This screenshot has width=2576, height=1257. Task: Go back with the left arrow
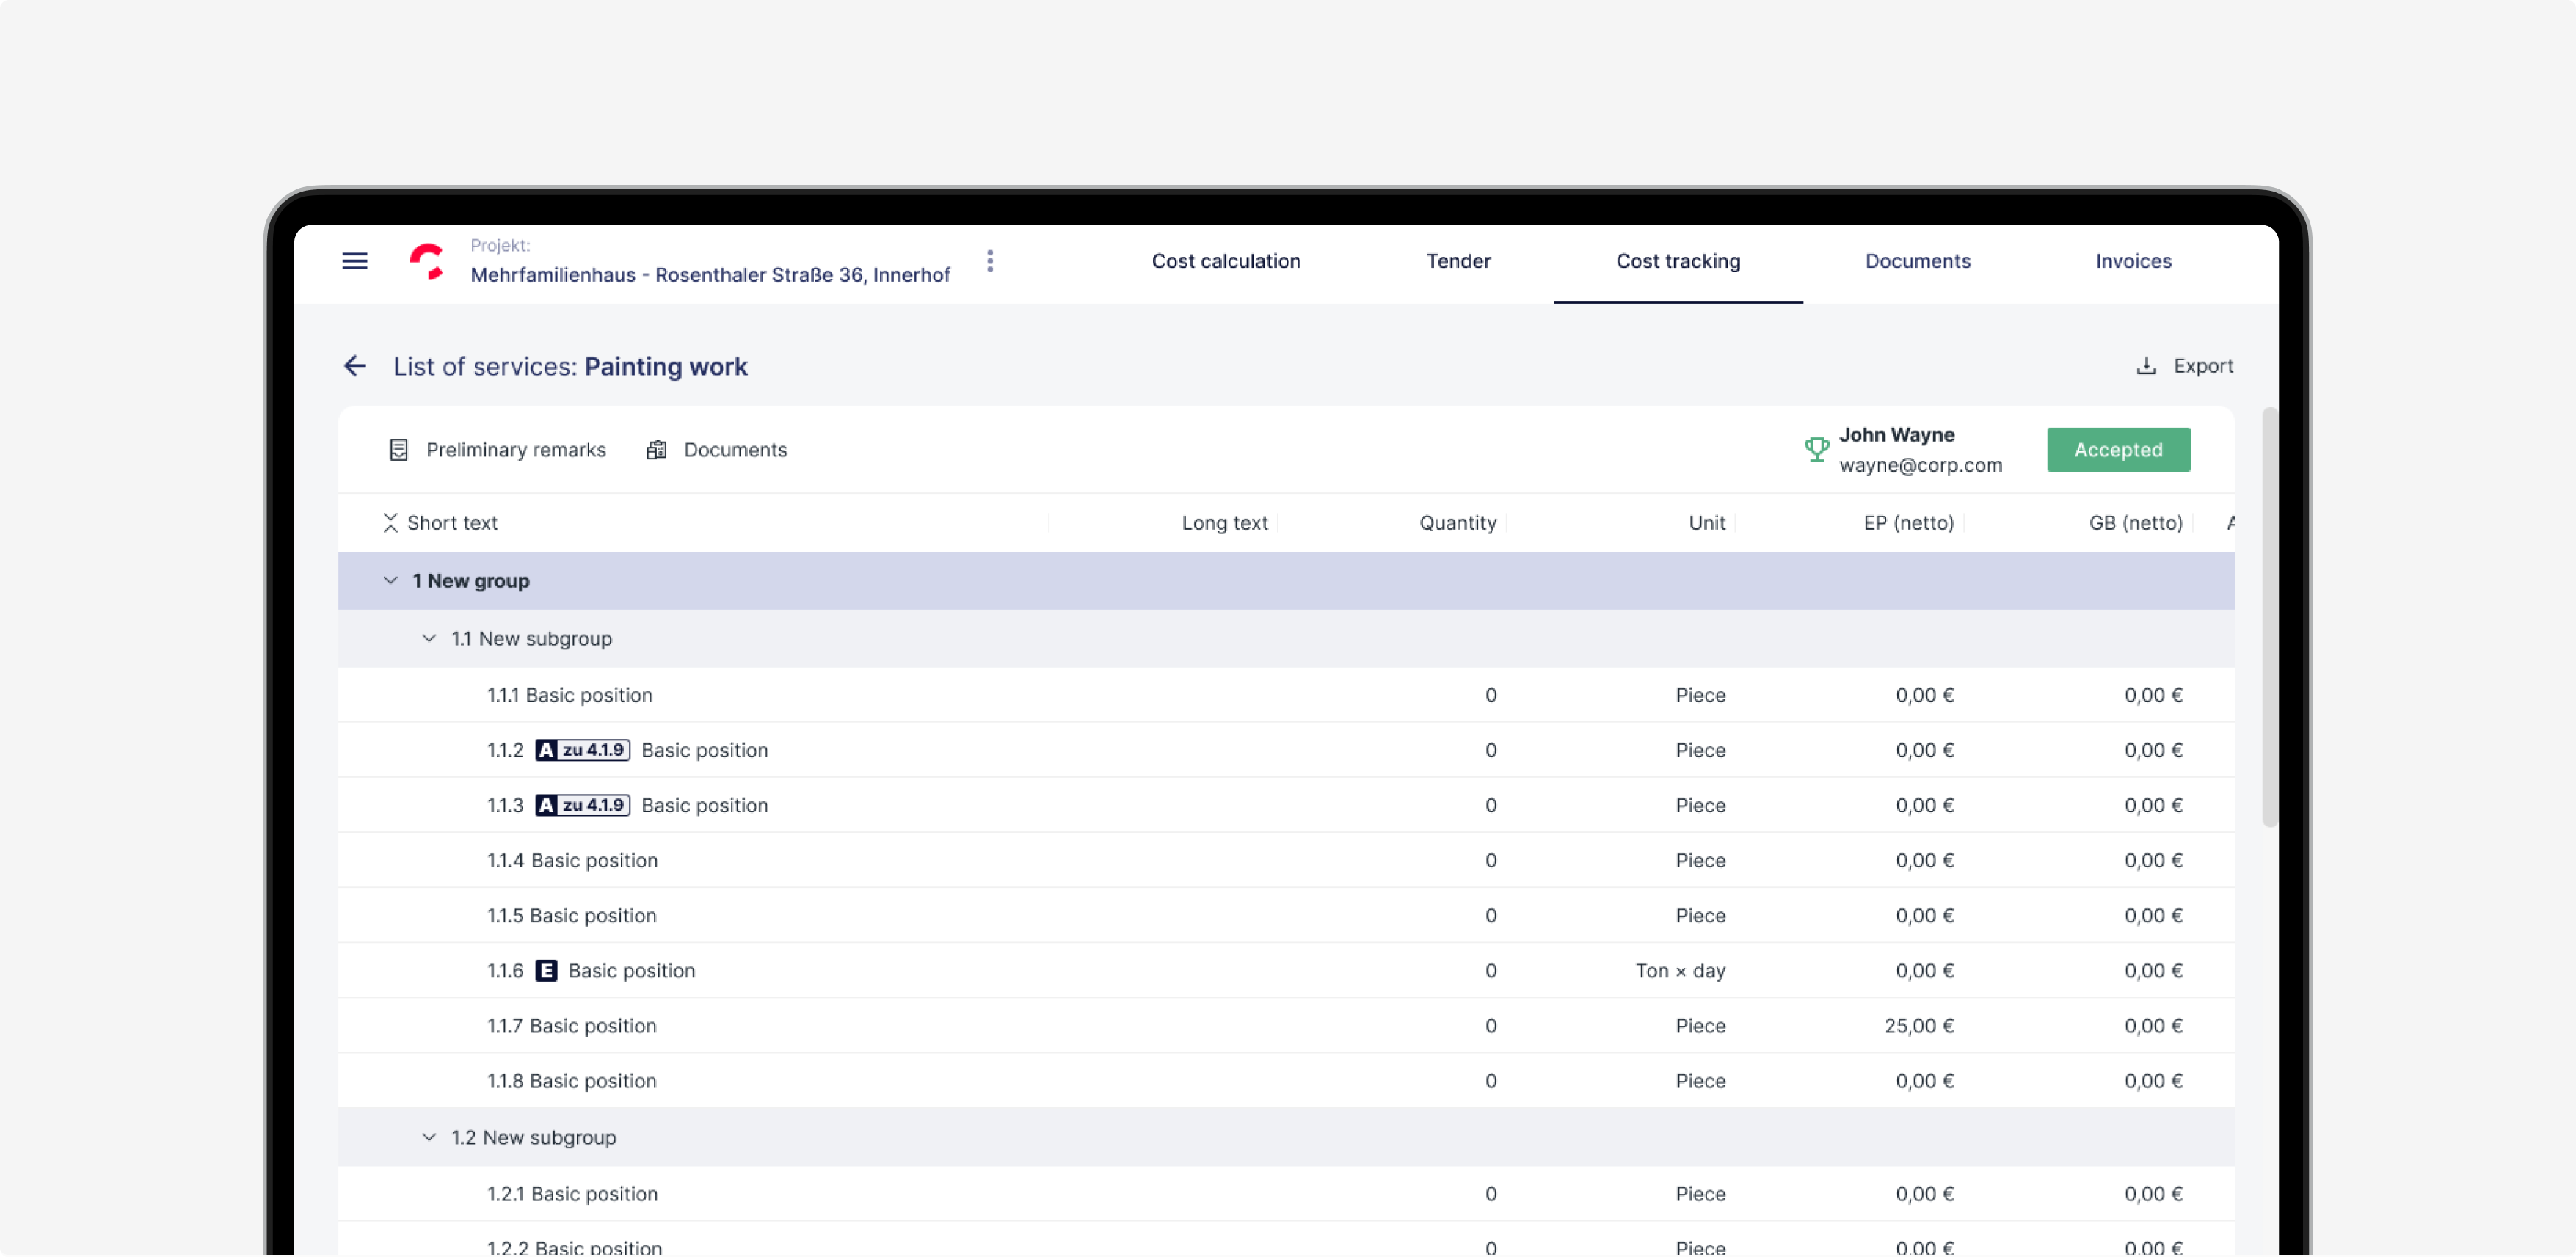click(355, 366)
